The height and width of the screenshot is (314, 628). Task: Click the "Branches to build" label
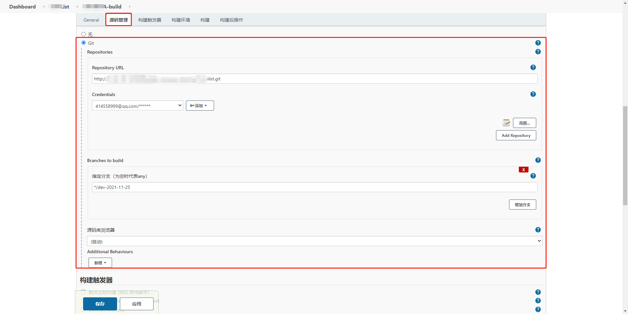pos(105,160)
